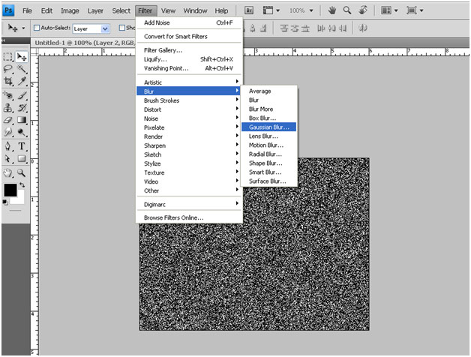Click the Untitled-1 document tab
Screen dimensions: 471x357
(84, 43)
